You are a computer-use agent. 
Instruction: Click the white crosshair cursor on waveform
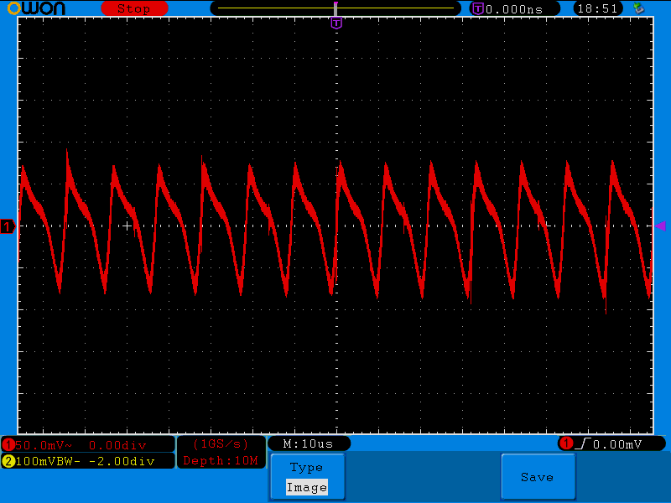(x=127, y=226)
